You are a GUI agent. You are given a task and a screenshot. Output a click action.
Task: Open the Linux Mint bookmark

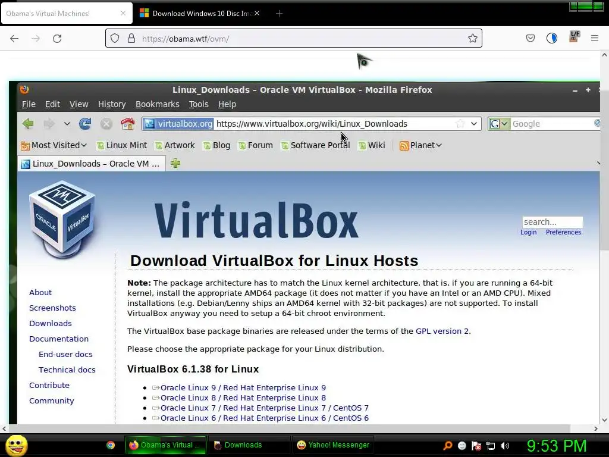(x=121, y=145)
